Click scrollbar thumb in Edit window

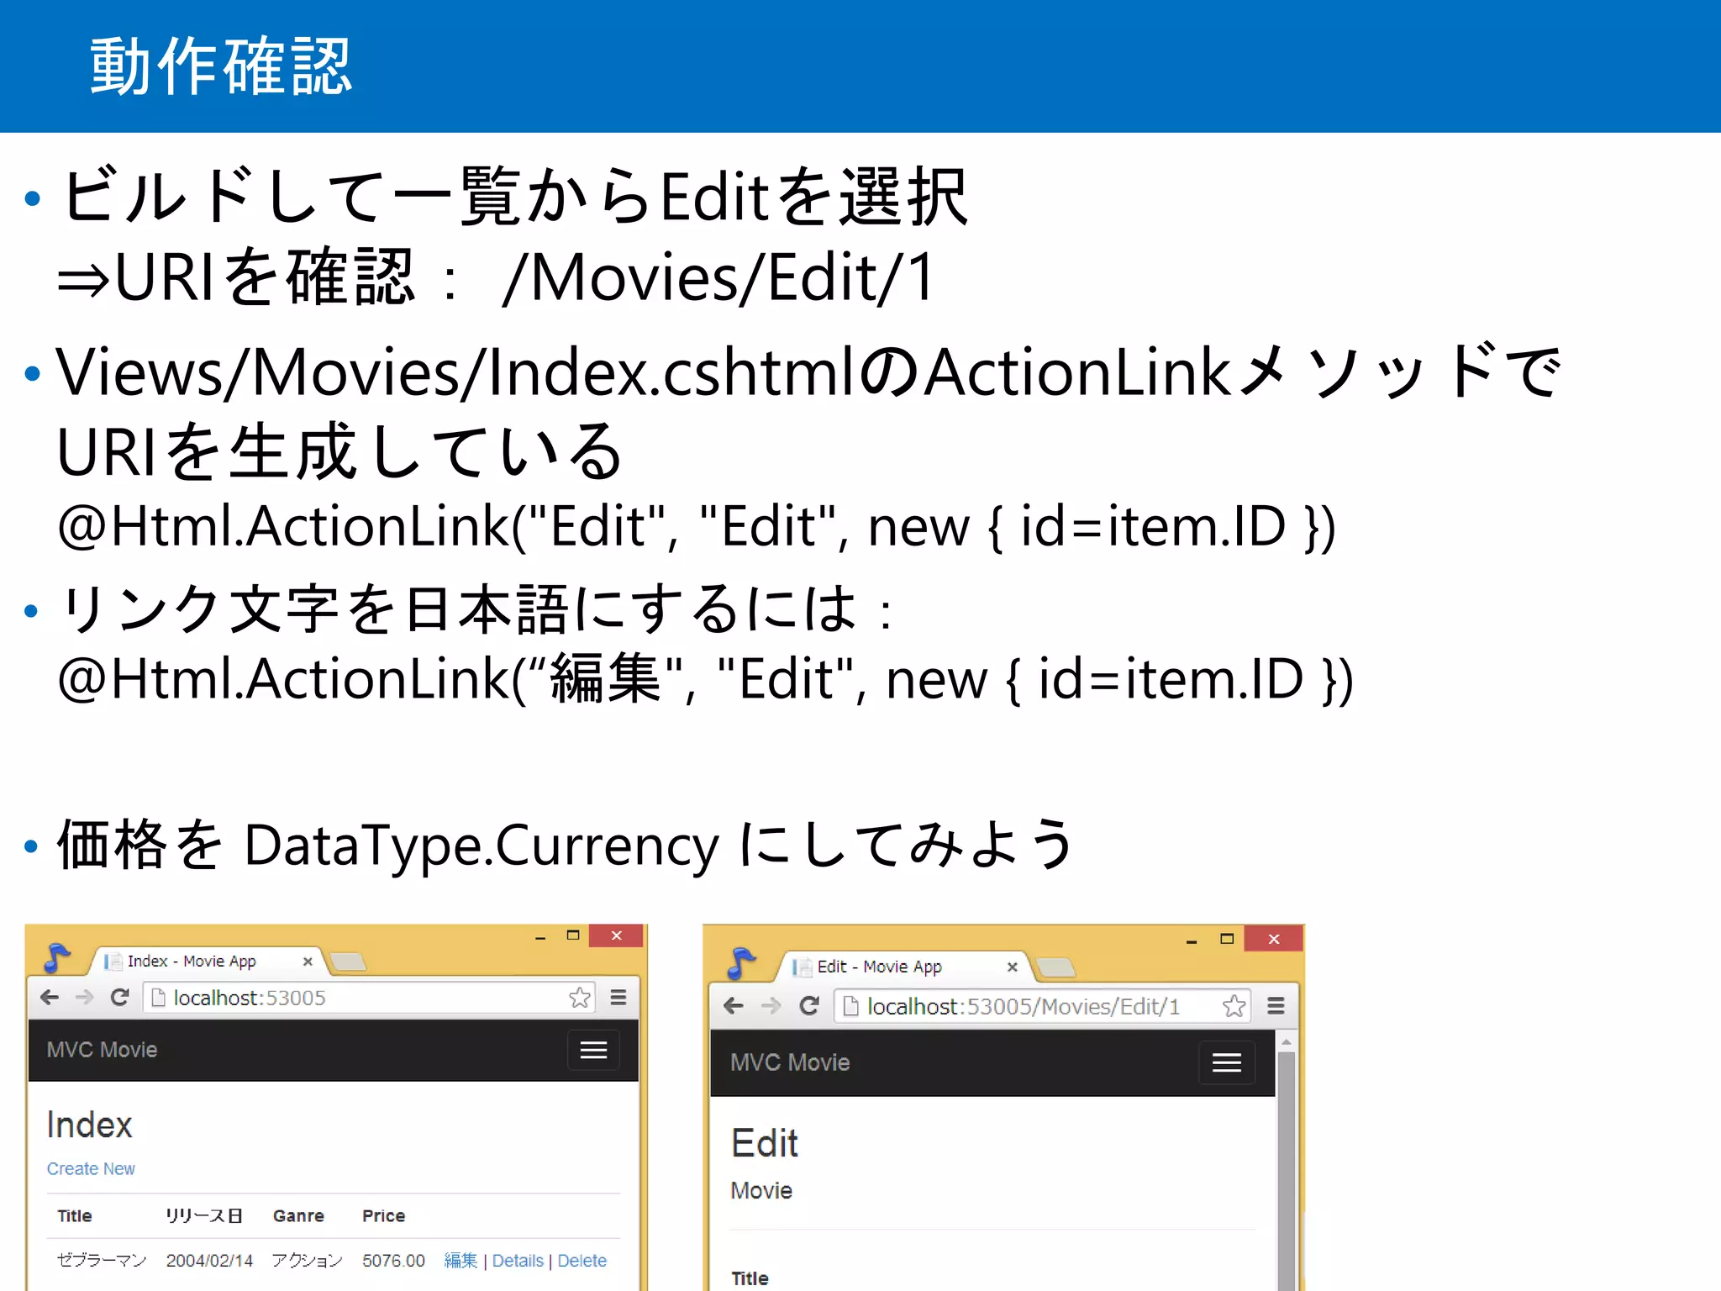(1286, 1171)
